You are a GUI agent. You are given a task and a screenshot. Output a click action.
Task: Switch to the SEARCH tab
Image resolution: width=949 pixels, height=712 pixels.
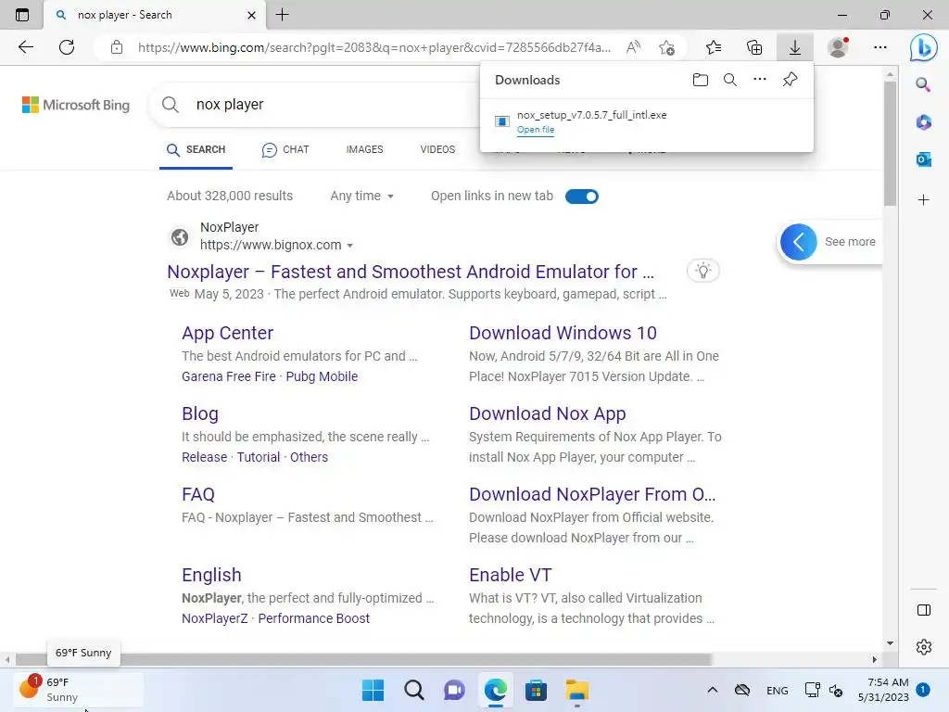tap(196, 149)
